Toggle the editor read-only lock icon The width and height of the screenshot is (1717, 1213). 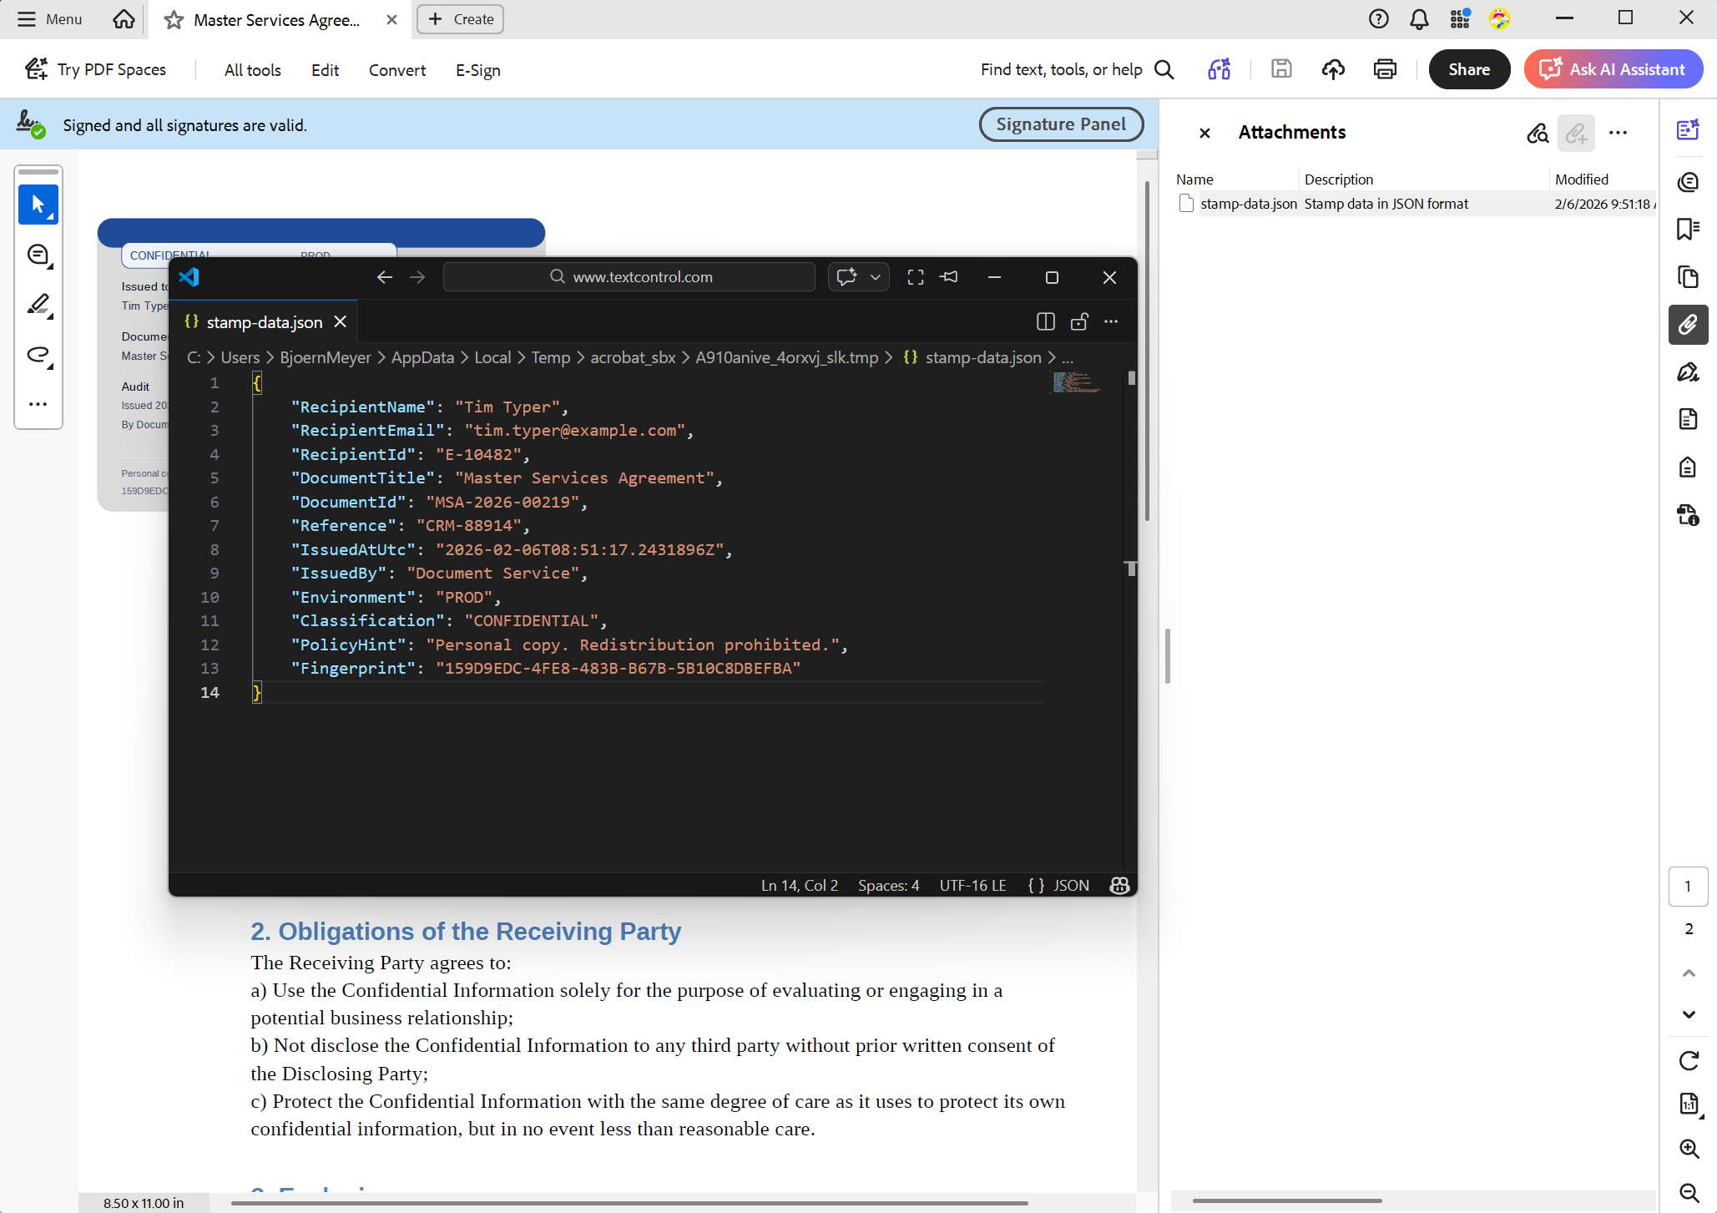pos(1079,322)
